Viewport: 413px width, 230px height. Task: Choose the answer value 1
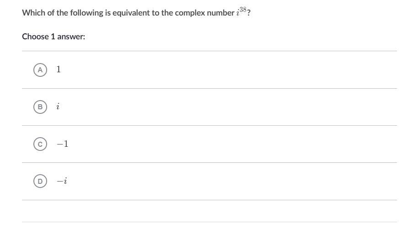tap(59, 70)
